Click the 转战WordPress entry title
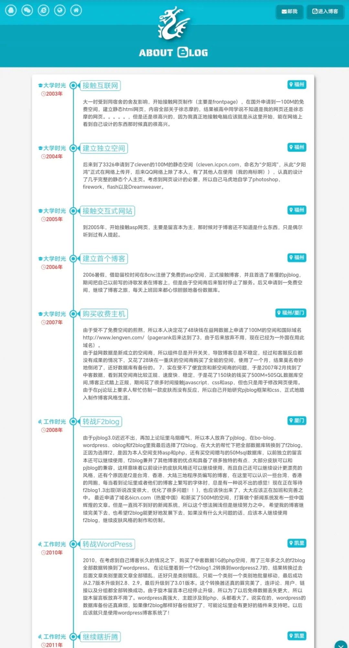 [x=107, y=544]
